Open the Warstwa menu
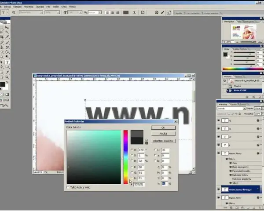This screenshot has width=264, height=211. [x=29, y=7]
